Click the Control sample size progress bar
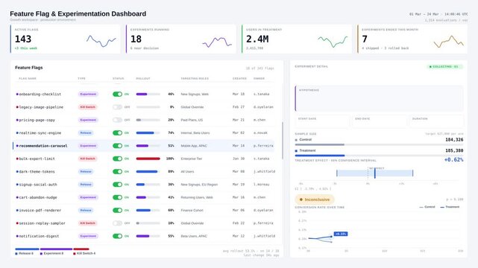 (x=379, y=145)
